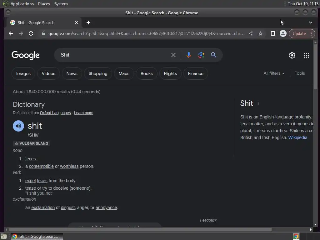Expand the tab search chevron

(x=310, y=22)
